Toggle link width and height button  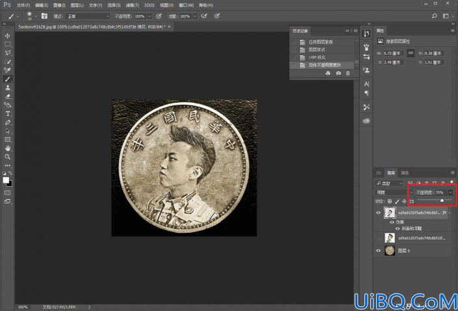click(x=411, y=53)
